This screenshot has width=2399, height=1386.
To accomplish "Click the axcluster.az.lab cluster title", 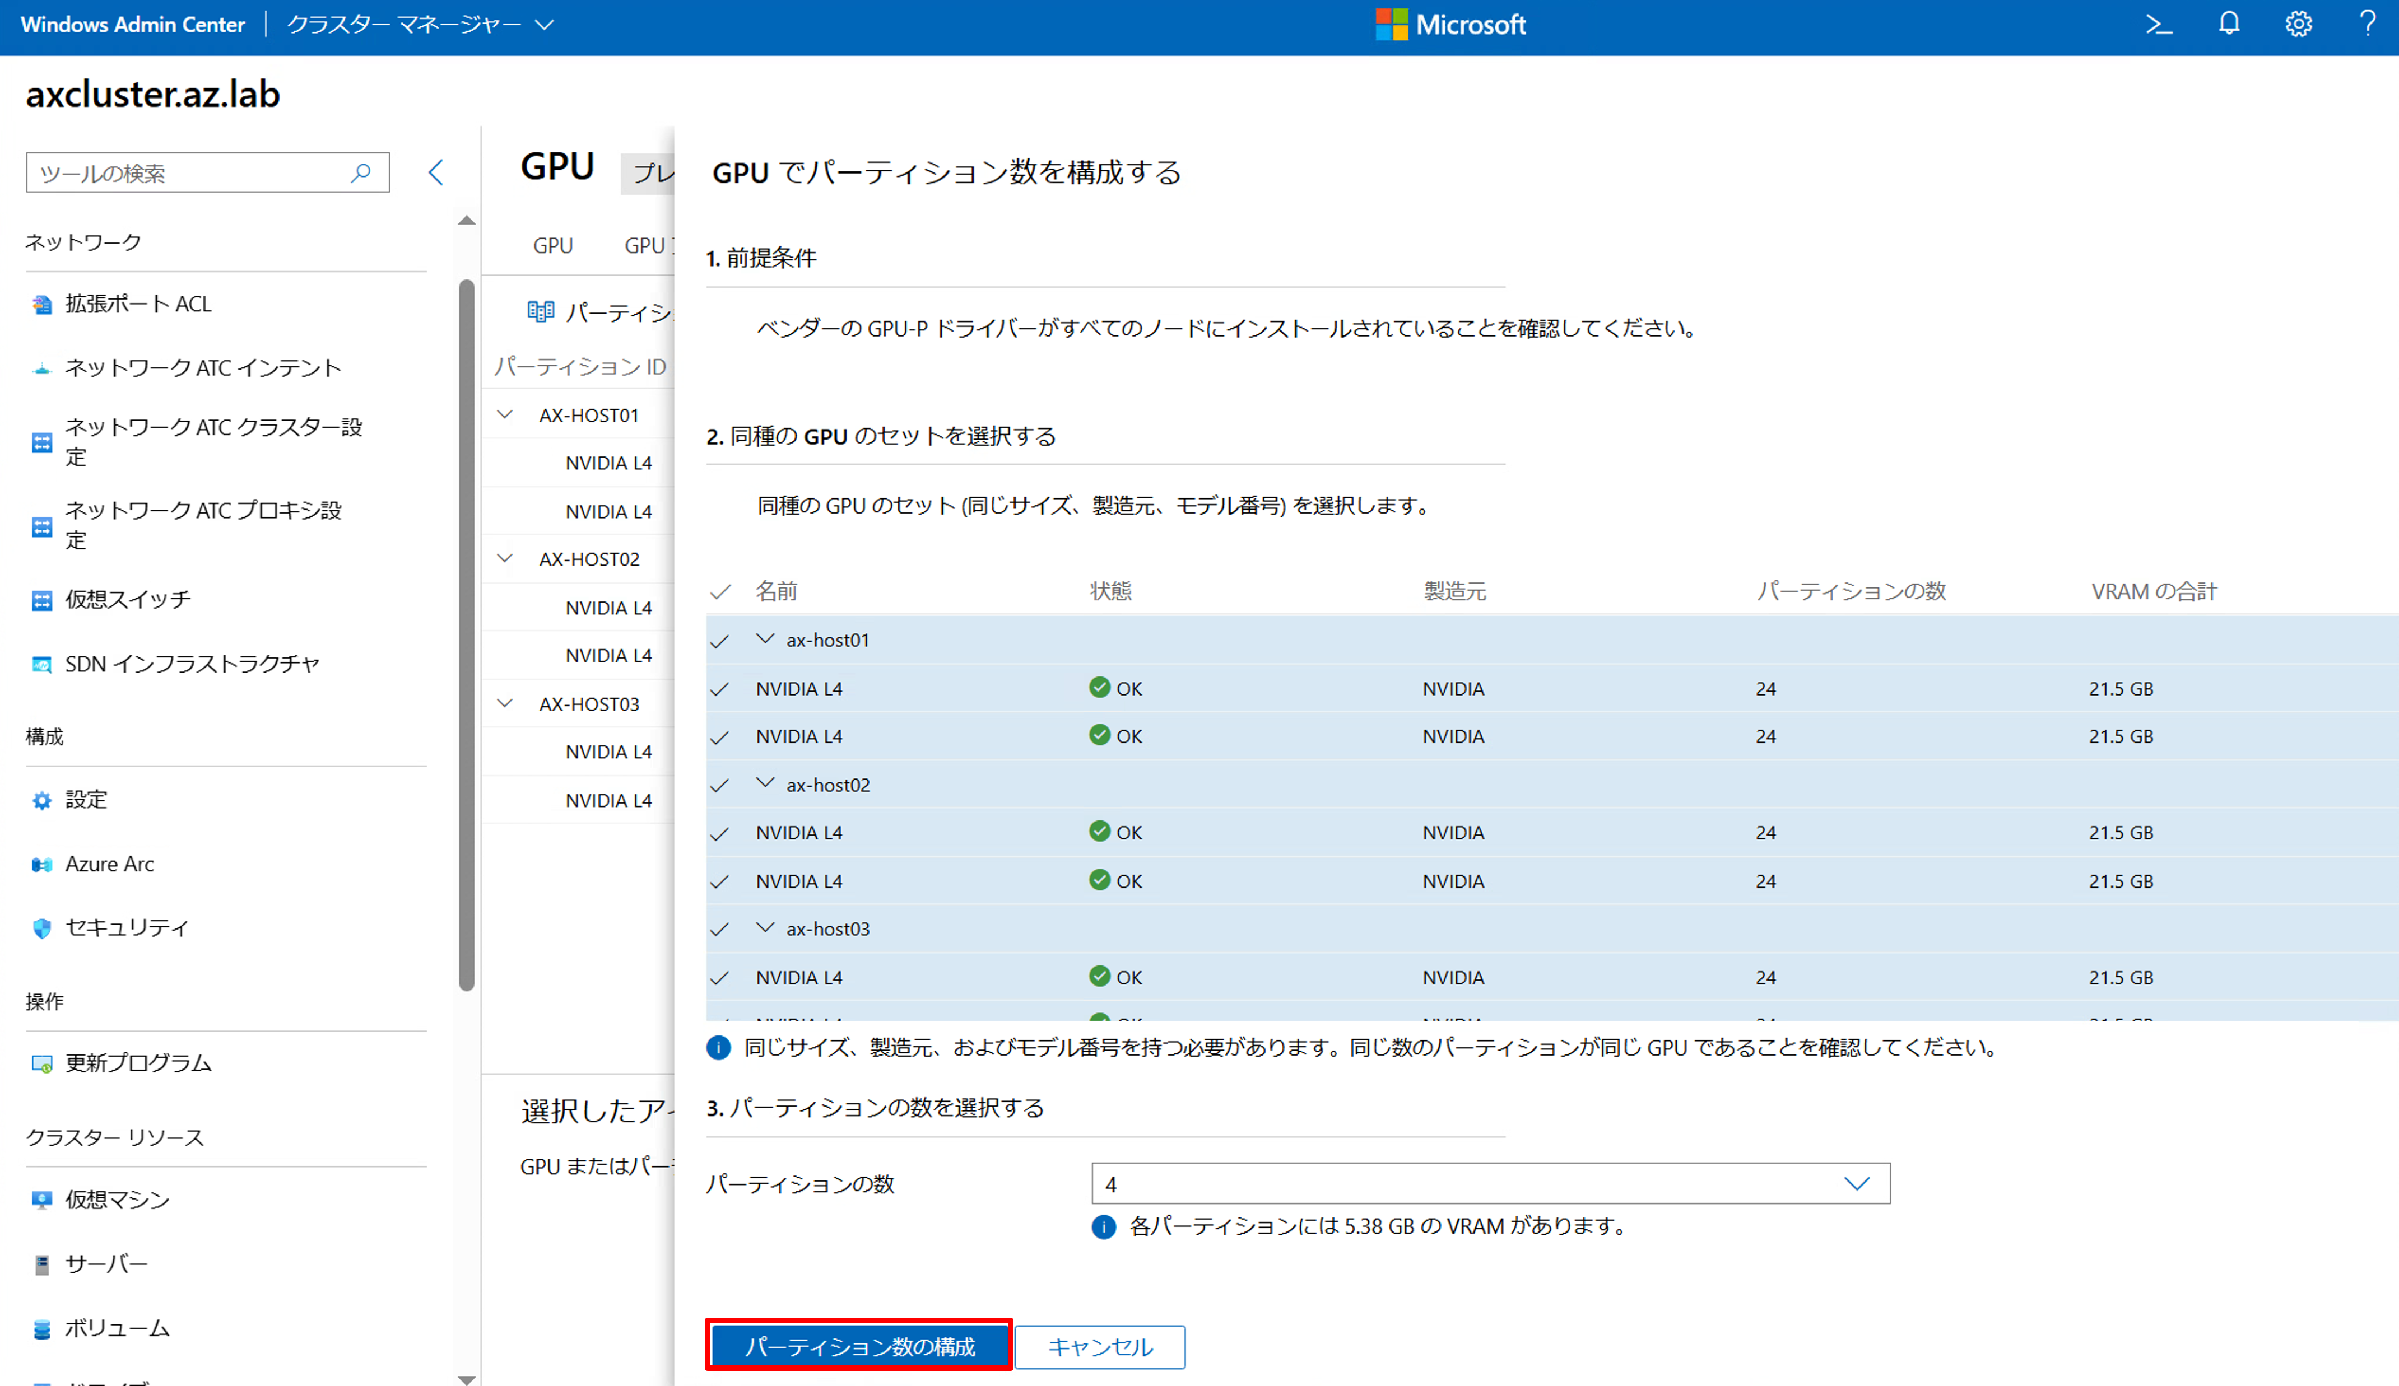I will pos(154,94).
